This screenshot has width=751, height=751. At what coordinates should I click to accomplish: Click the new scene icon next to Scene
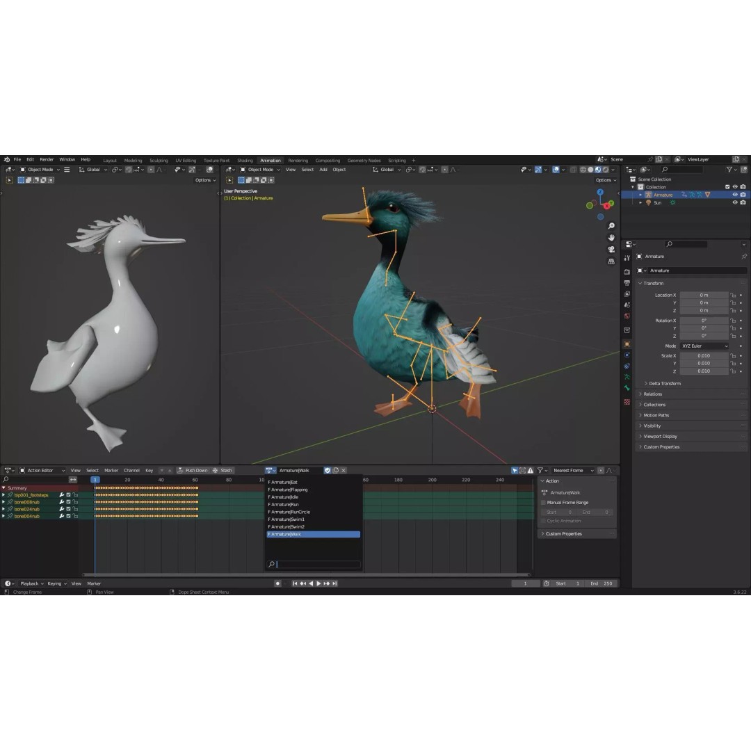tap(659, 159)
